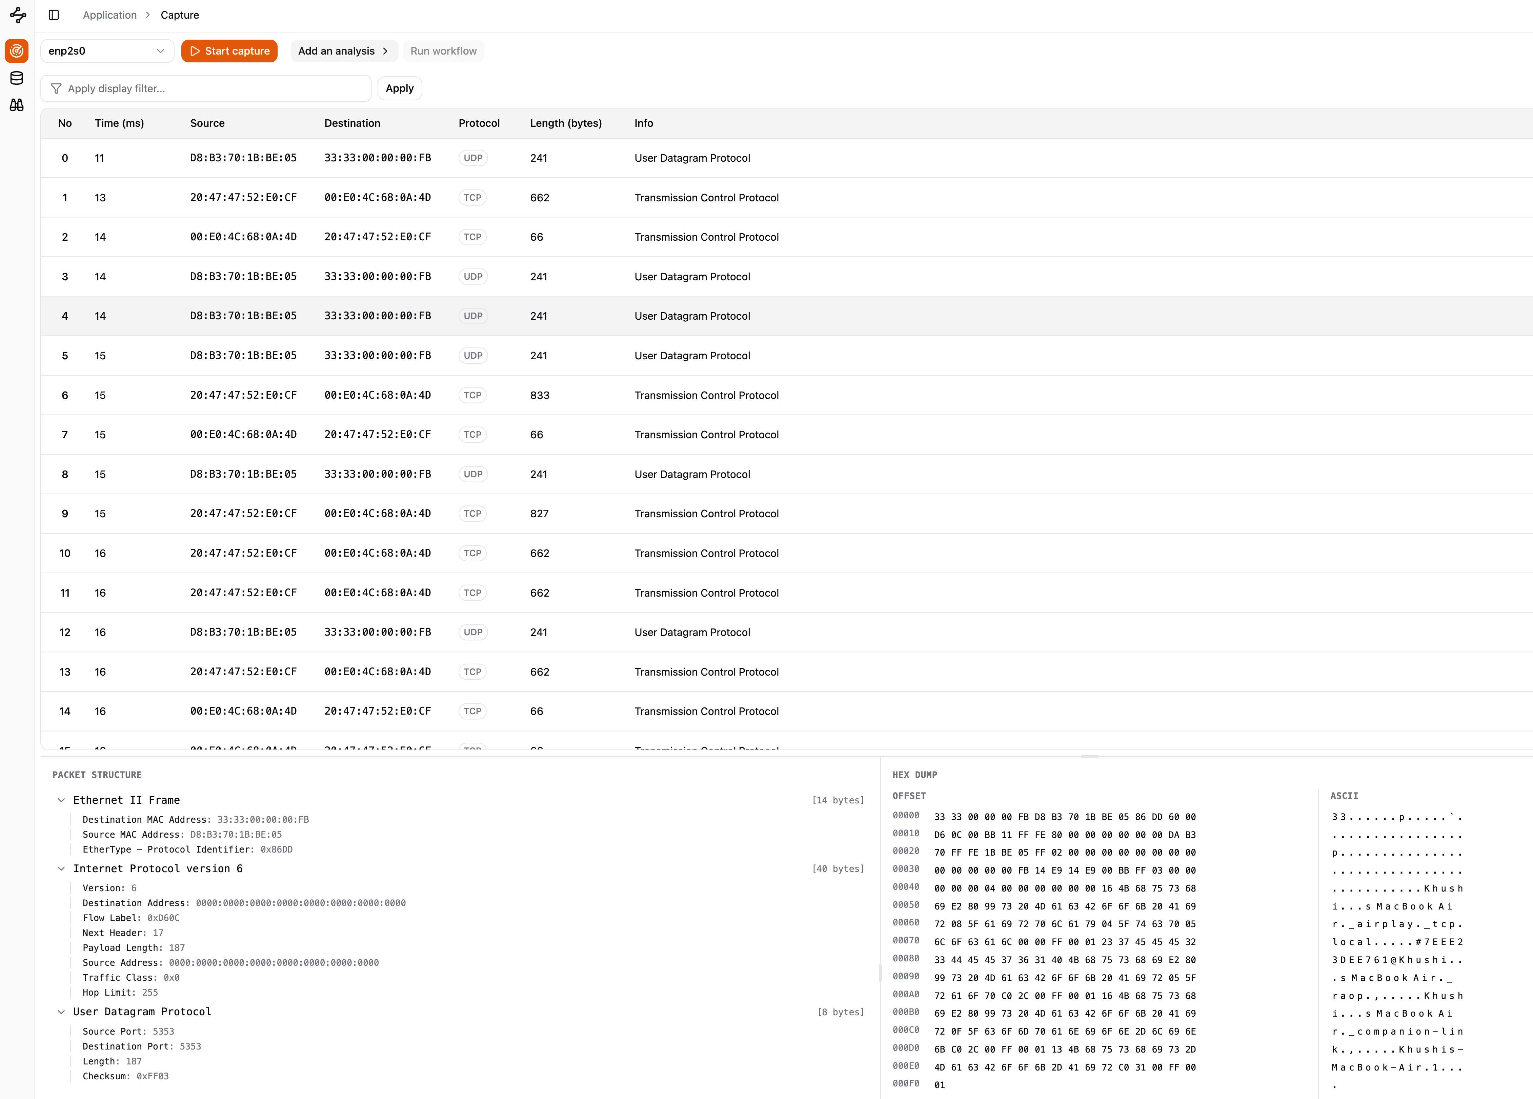Click the app logo icon top-left
Image resolution: width=1533 pixels, height=1099 pixels.
17,15
